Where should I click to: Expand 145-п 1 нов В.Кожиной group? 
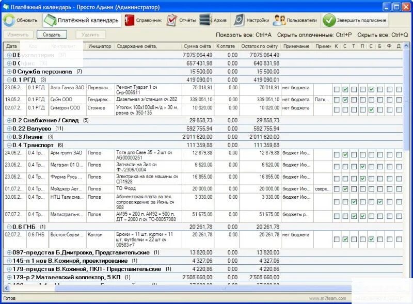[x=9, y=261]
